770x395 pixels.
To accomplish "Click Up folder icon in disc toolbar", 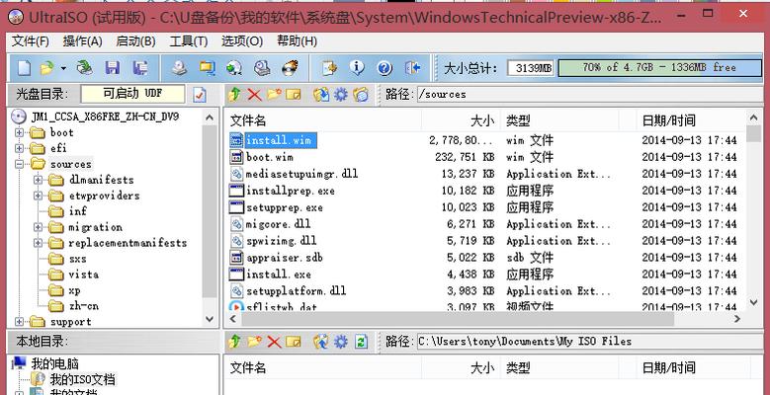I will [234, 94].
